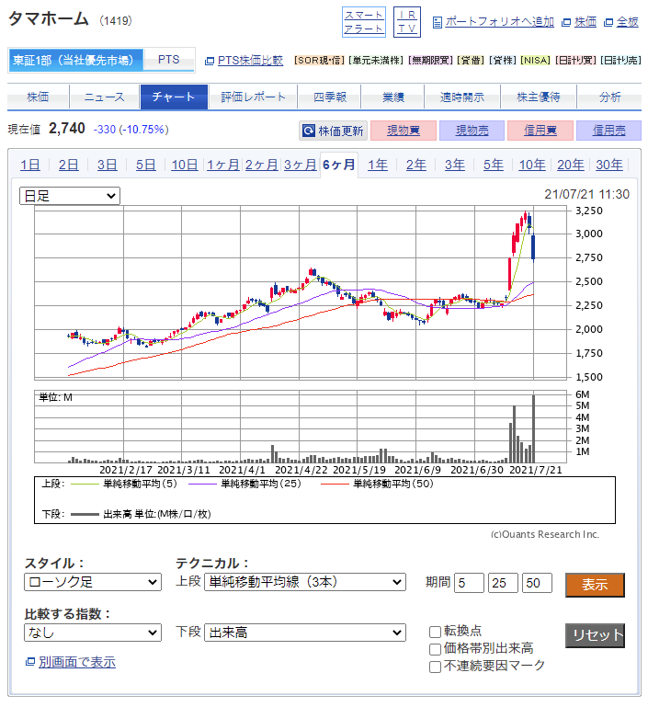Click the window icon beside 別画面で表示

(30, 662)
